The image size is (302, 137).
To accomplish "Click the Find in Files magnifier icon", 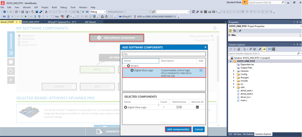I will [78, 12].
